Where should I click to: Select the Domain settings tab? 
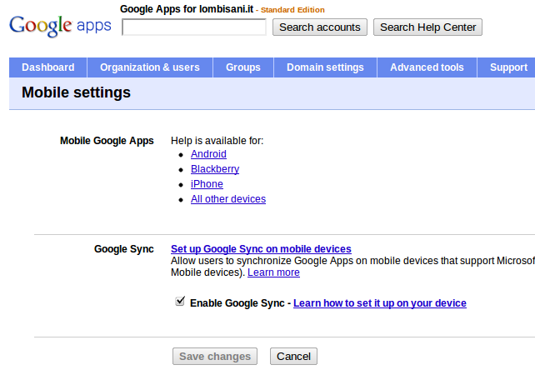click(x=325, y=67)
